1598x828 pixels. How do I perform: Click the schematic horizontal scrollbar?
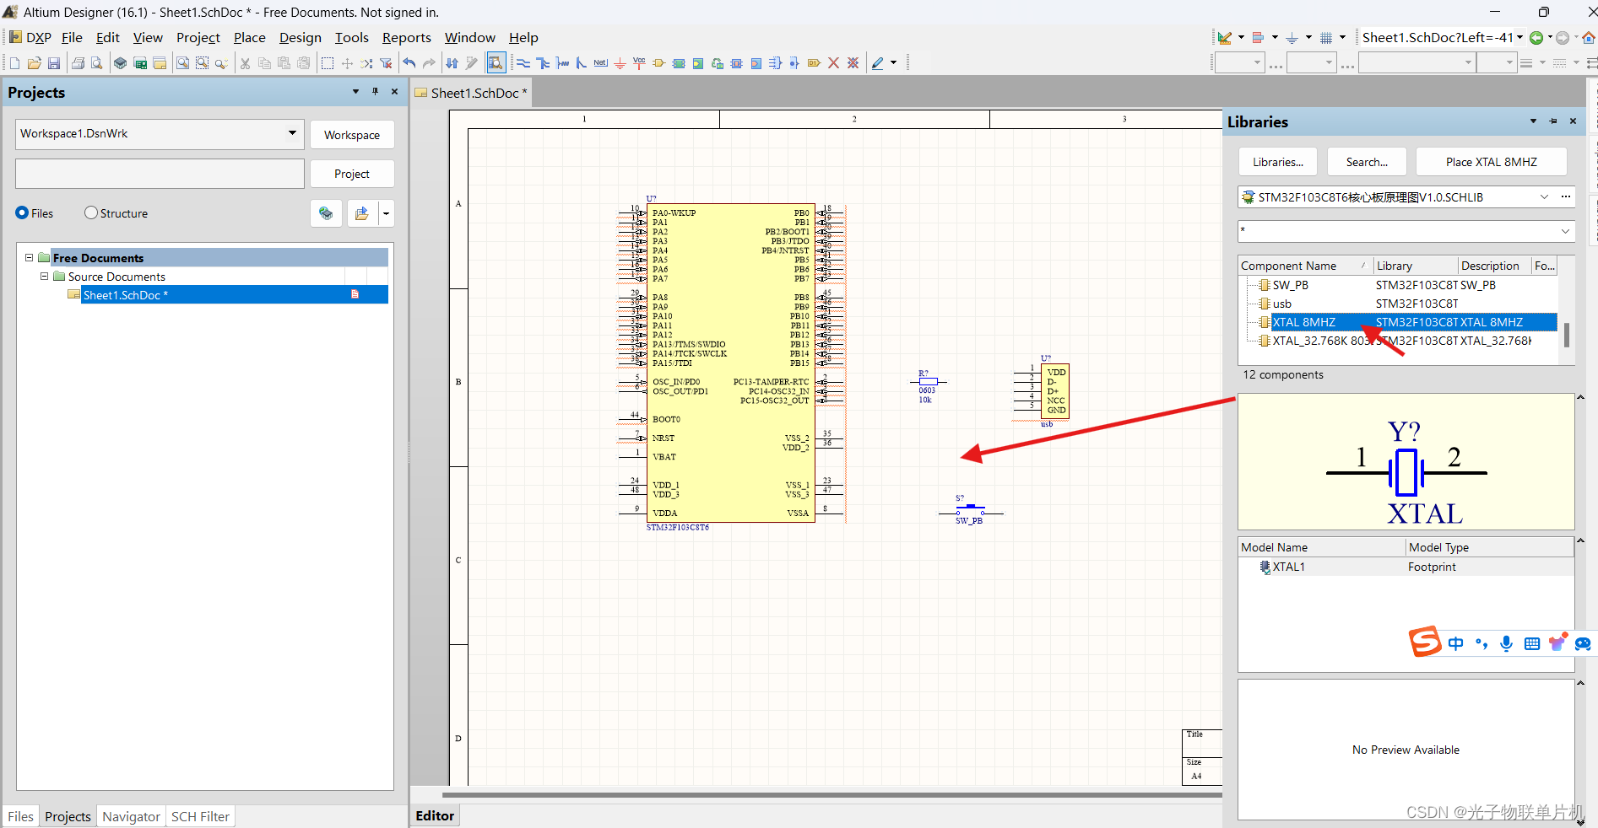(832, 794)
